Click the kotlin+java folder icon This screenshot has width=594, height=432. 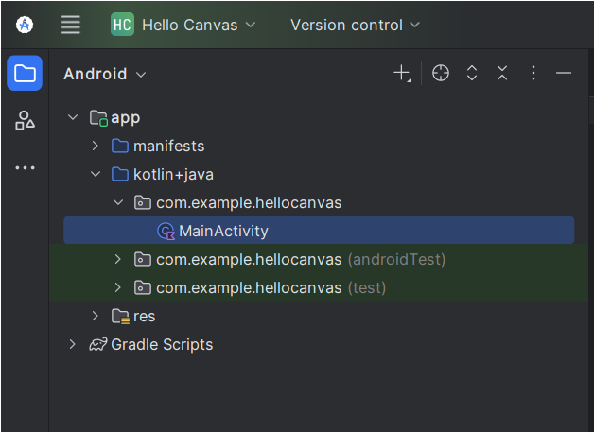(x=120, y=174)
